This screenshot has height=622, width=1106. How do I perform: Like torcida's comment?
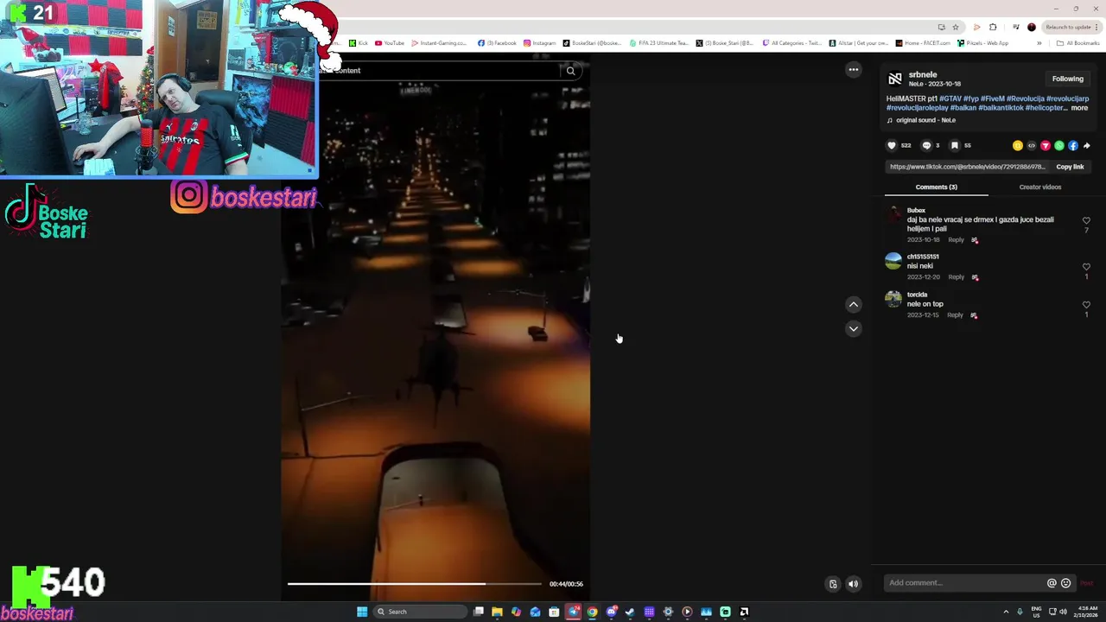pyautogui.click(x=1086, y=305)
